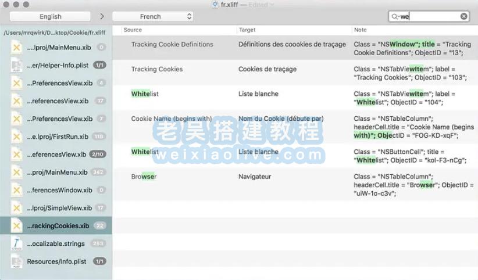Click the Source column header
The width and height of the screenshot is (478, 280).
click(133, 30)
